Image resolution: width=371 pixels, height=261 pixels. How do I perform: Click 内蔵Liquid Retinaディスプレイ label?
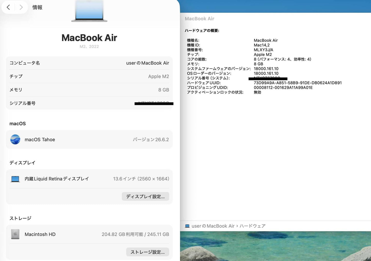57,179
